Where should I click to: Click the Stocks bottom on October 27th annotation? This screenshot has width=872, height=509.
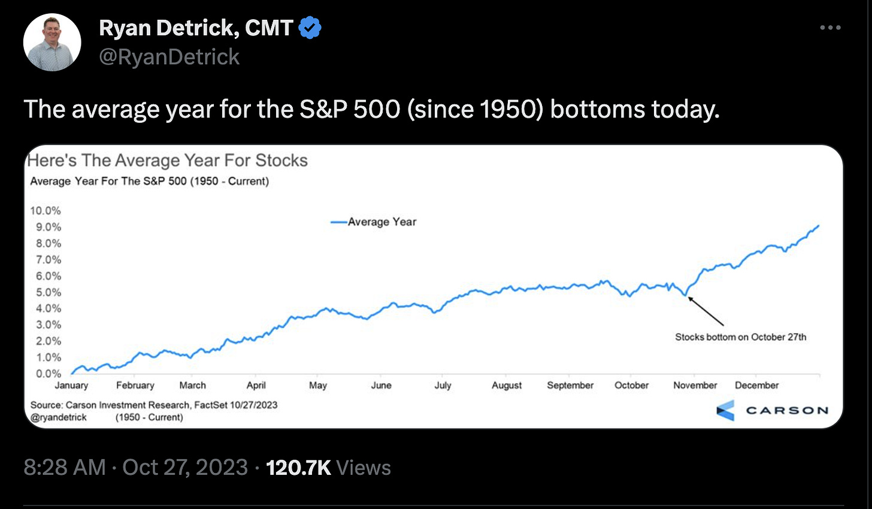tap(740, 337)
